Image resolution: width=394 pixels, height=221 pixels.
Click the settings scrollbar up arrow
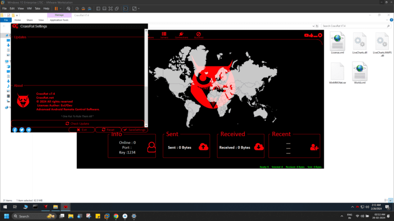(146, 31)
